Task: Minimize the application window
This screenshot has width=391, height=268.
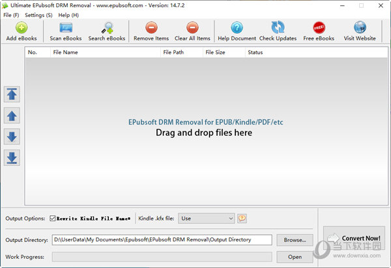Action: pyautogui.click(x=342, y=5)
